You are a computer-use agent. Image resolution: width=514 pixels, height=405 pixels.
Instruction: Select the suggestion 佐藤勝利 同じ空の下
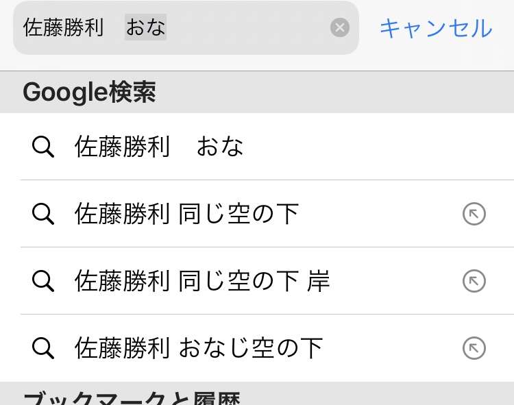pyautogui.click(x=257, y=214)
